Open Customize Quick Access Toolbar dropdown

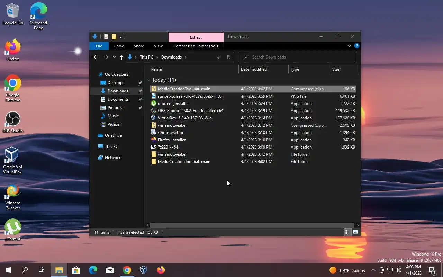[x=120, y=37]
